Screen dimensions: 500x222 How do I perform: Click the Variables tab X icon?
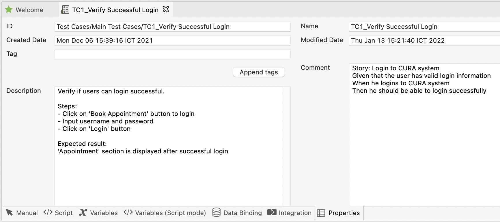[x=83, y=212]
